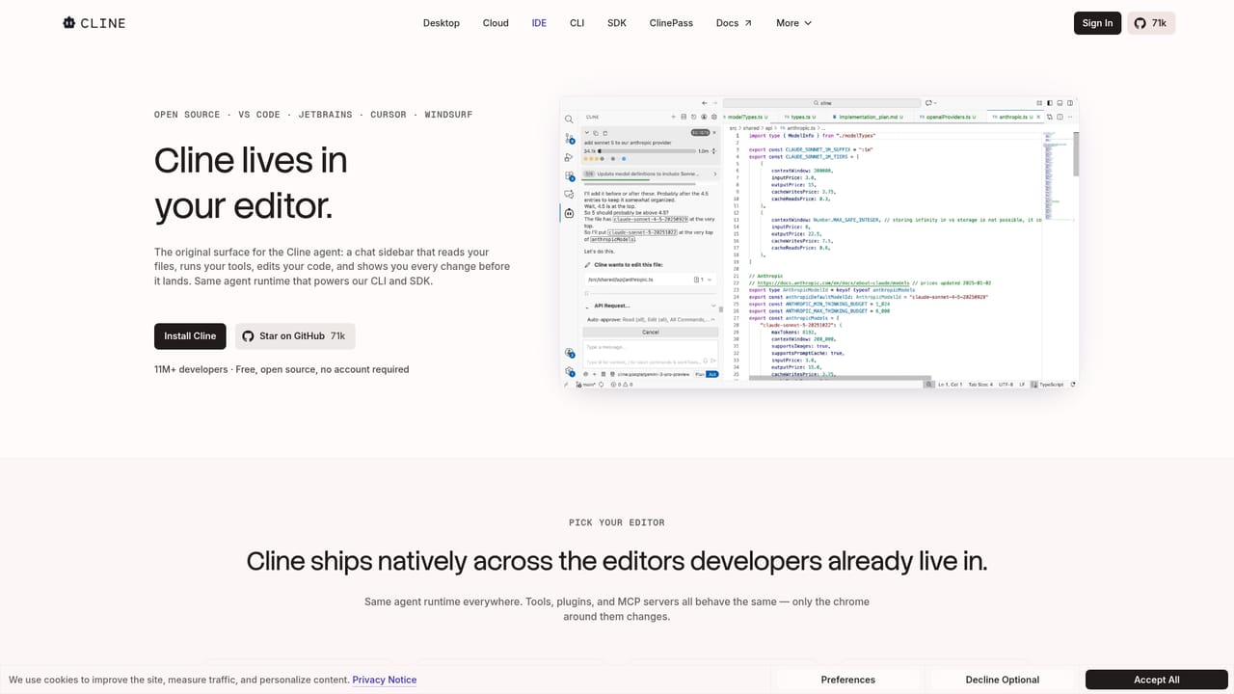Select the Cline robot icon in editor screenshot

coord(569,213)
